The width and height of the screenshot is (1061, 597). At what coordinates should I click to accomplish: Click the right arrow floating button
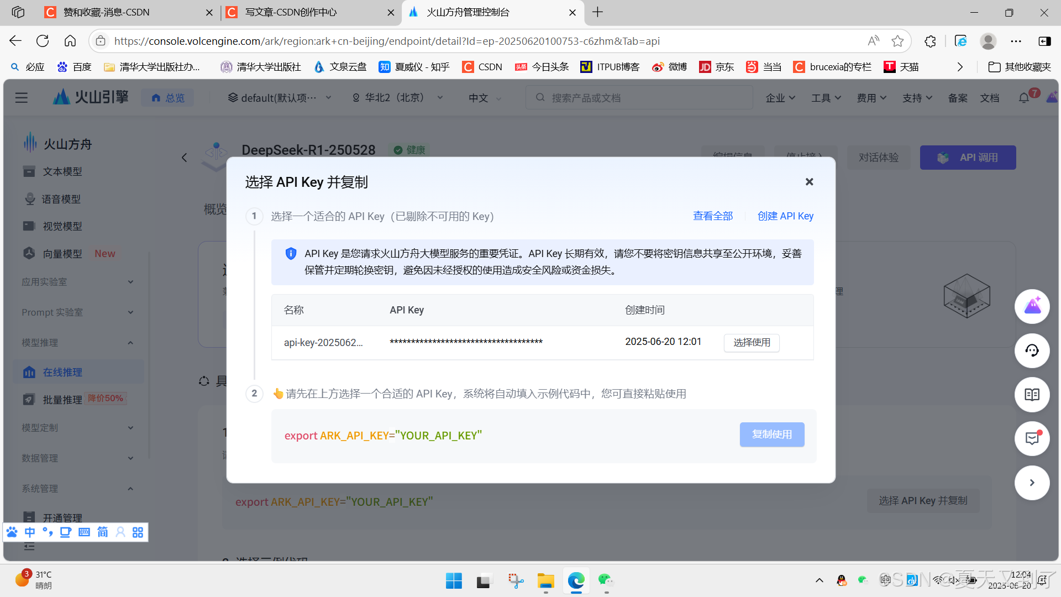click(x=1032, y=483)
